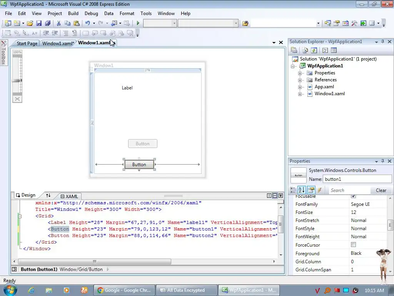Switch to the vertical split view icon
394x296 pixels.
(x=269, y=195)
